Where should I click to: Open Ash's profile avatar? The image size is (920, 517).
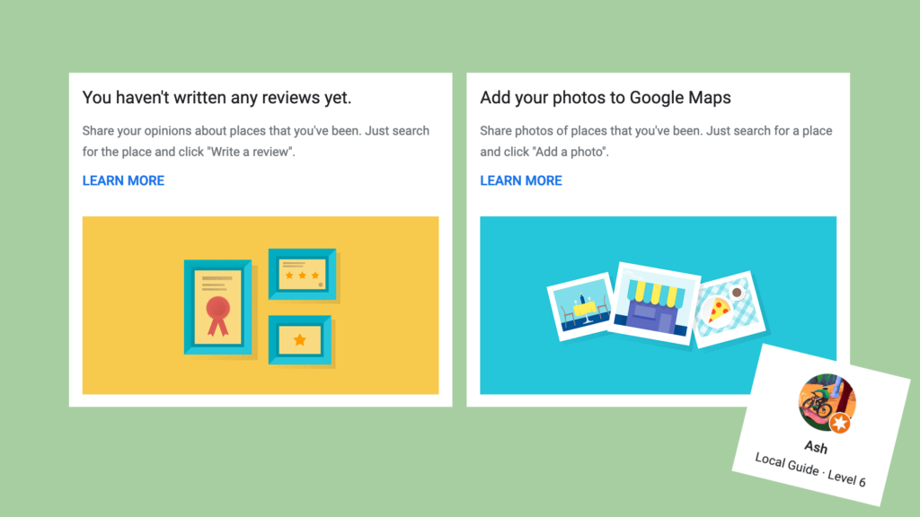pyautogui.click(x=827, y=403)
